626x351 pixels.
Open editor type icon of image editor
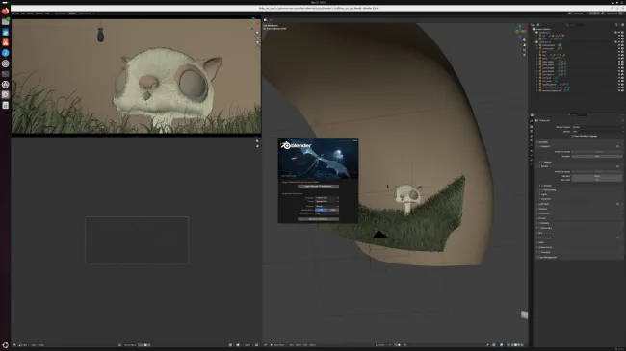point(14,345)
